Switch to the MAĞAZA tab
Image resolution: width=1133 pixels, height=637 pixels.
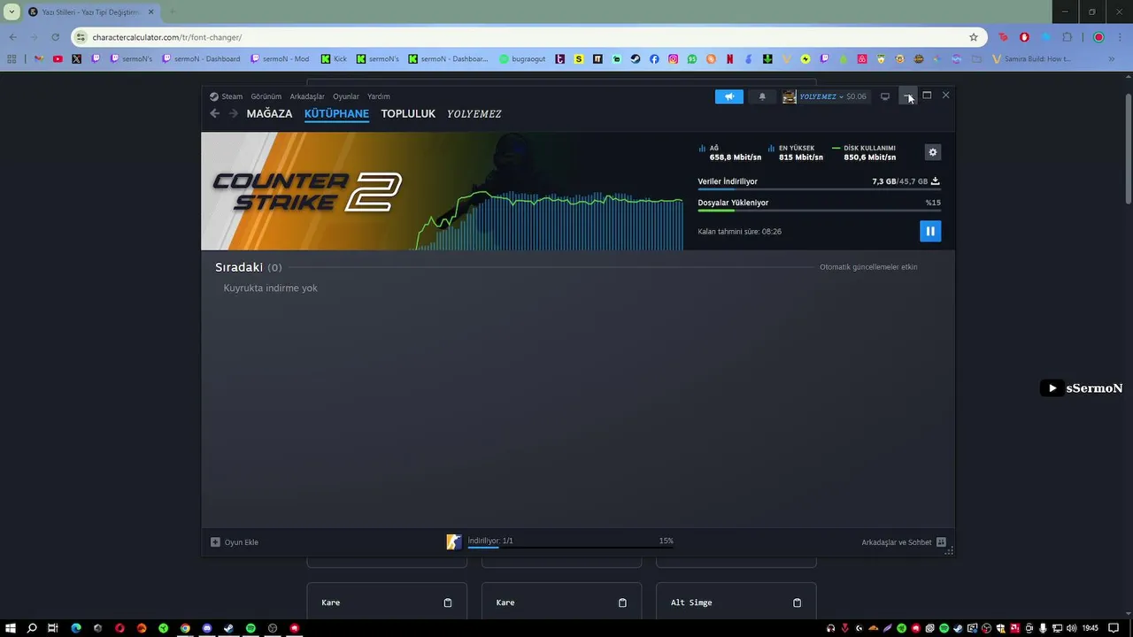269,114
